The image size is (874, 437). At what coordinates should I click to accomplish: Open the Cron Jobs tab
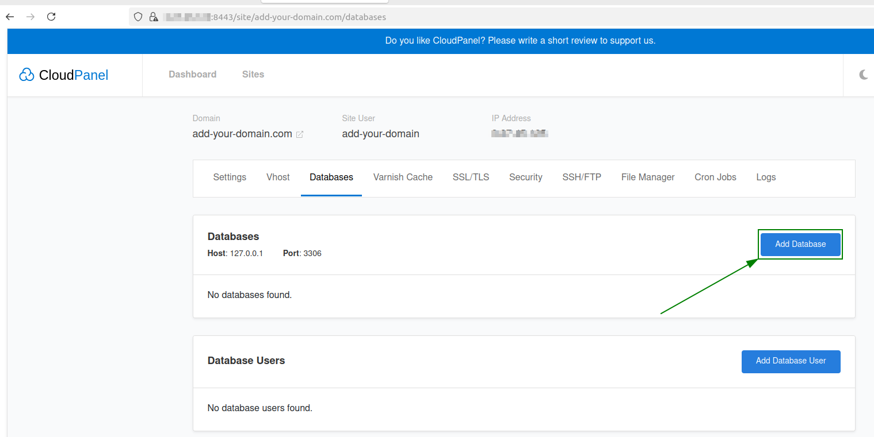pyautogui.click(x=715, y=177)
